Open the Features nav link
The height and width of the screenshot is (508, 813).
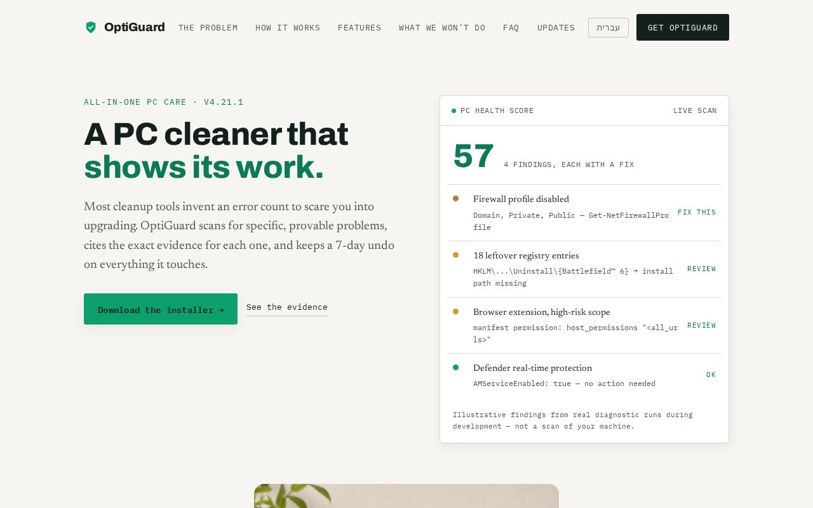point(359,28)
